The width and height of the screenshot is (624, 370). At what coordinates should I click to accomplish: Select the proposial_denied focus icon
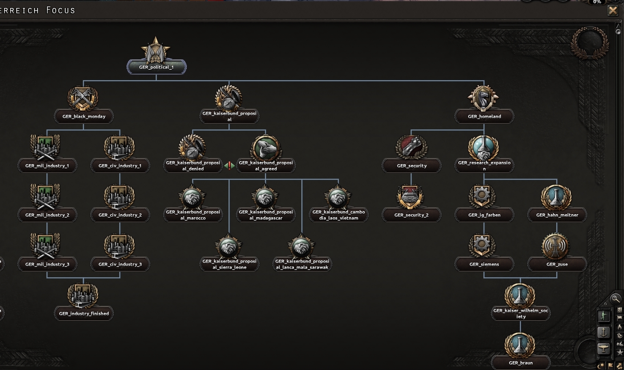pyautogui.click(x=192, y=147)
